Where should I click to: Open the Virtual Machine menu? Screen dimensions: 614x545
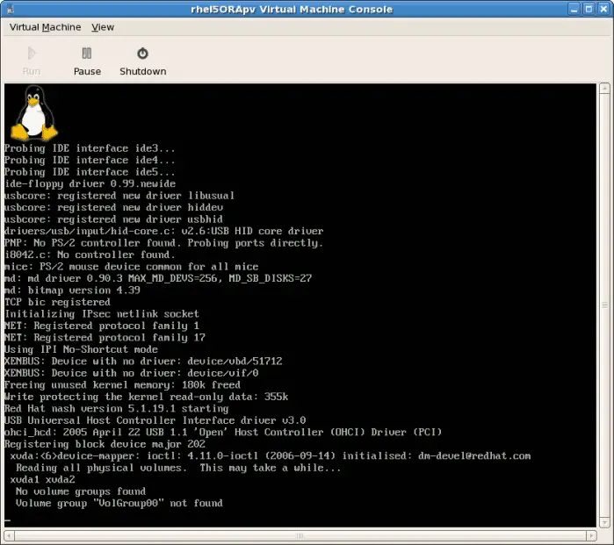click(x=45, y=27)
